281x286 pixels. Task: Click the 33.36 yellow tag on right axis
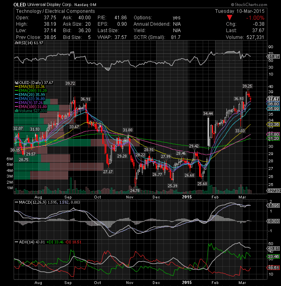point(273,125)
